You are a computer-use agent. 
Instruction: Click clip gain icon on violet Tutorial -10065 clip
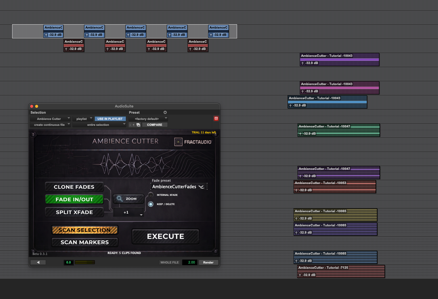click(296, 233)
